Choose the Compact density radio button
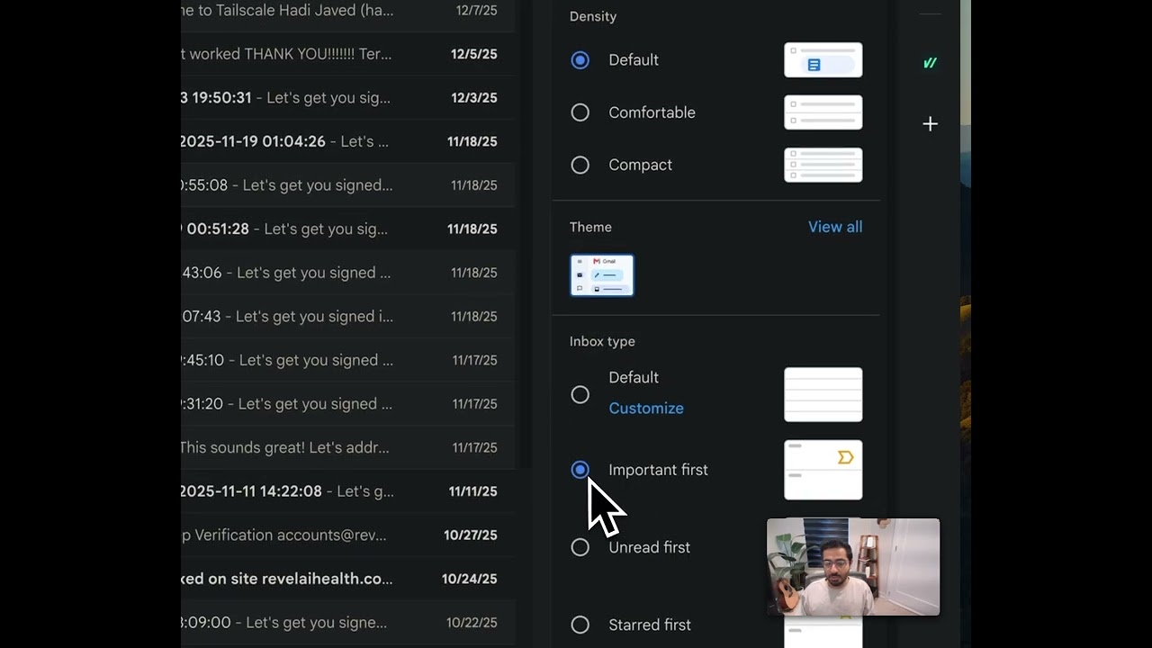1152x648 pixels. pyautogui.click(x=580, y=165)
